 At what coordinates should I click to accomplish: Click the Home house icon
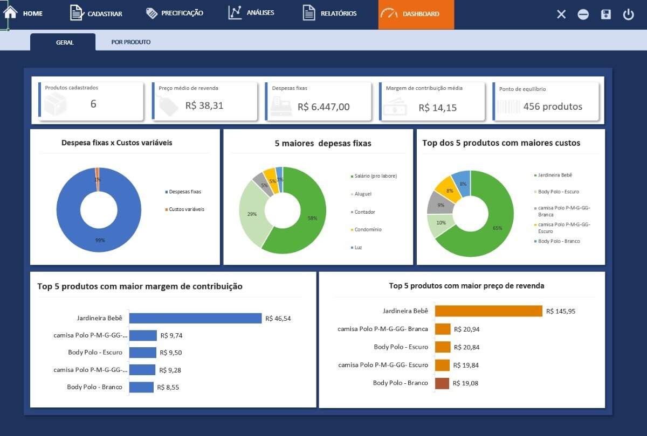coord(10,12)
